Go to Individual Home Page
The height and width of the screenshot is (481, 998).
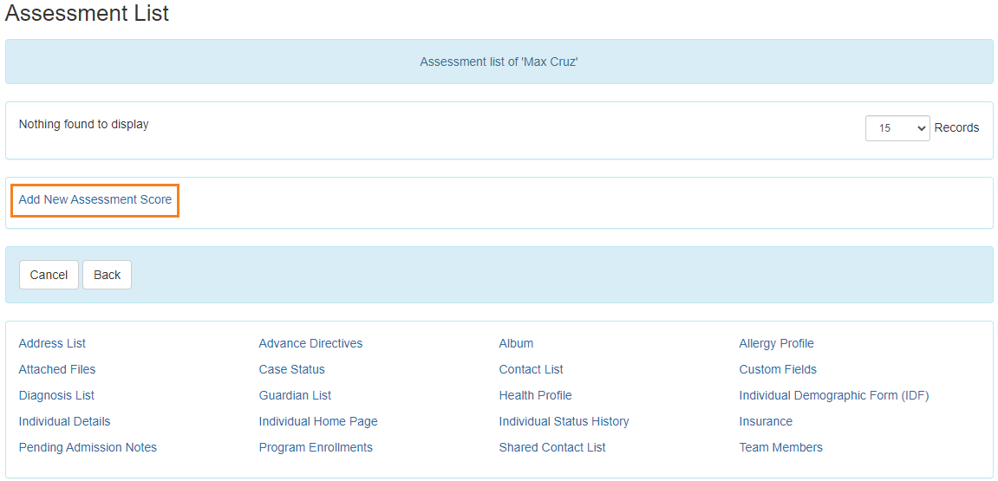coord(318,421)
